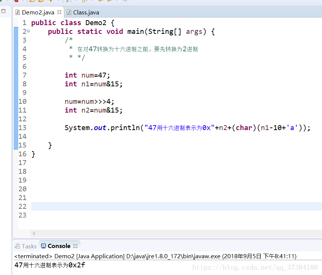
Task: Close the Console view
Action: click(x=75, y=246)
